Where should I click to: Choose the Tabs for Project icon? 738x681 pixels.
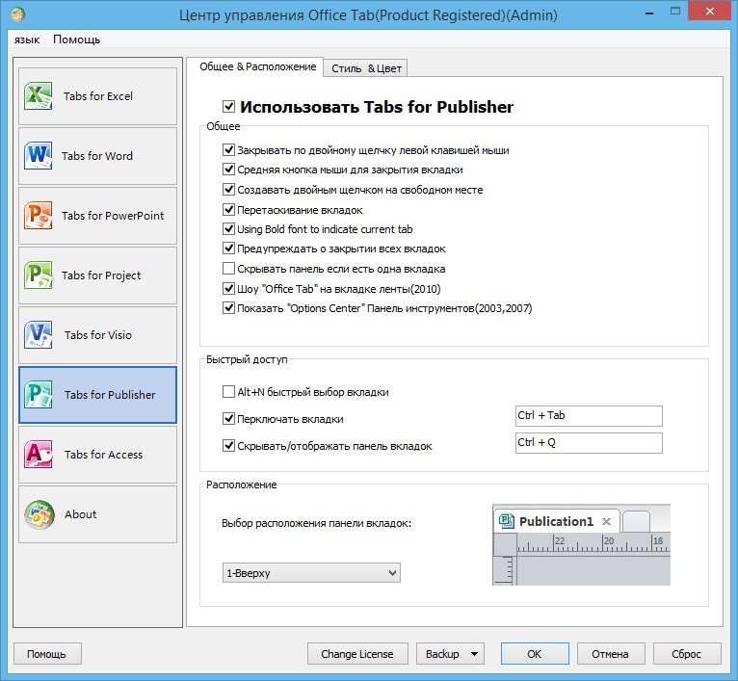coord(40,275)
